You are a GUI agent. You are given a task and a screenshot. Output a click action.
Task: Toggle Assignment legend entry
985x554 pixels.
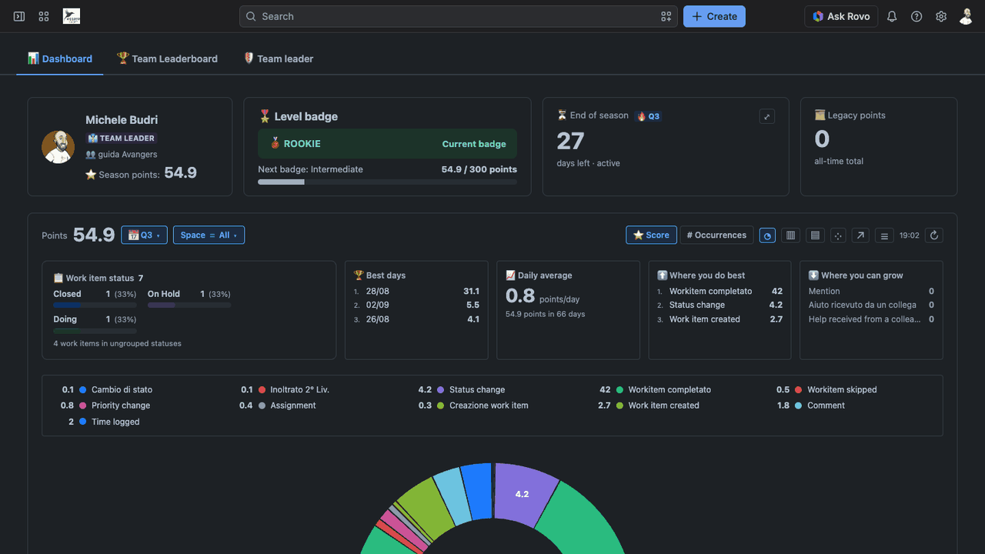pos(278,405)
